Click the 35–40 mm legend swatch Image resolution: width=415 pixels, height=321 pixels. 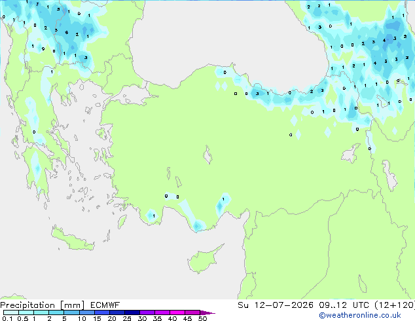coord(162,312)
